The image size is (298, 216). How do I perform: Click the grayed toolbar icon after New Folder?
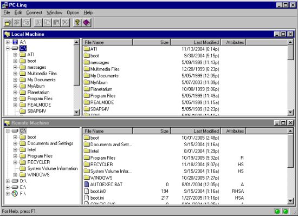click(x=17, y=23)
